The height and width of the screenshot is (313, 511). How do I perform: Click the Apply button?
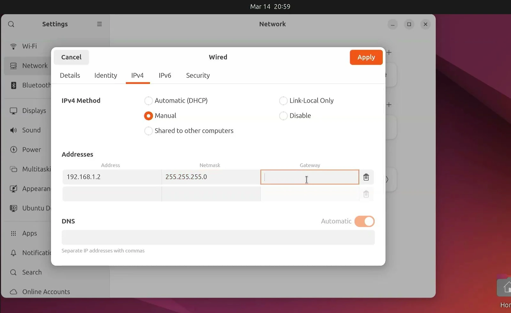[x=366, y=57]
